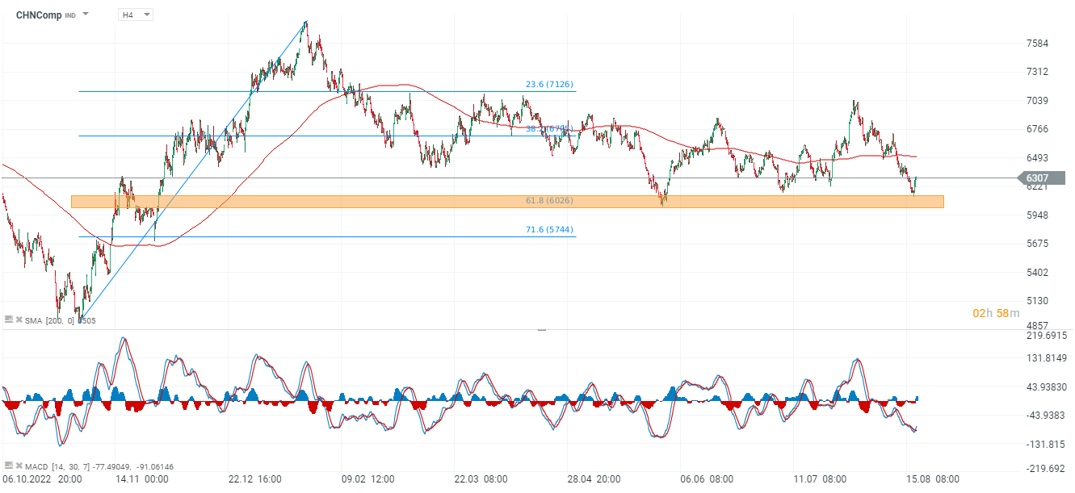Click the panel divider handle above MACD
The height and width of the screenshot is (493, 1075).
[x=541, y=329]
